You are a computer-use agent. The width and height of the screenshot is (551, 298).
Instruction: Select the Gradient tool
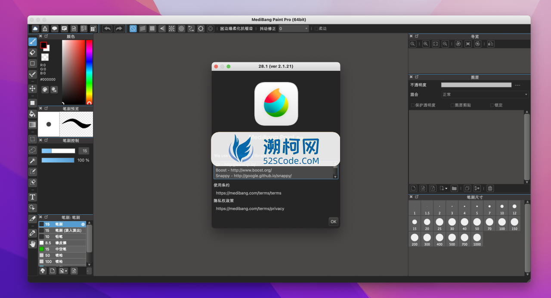pos(32,125)
